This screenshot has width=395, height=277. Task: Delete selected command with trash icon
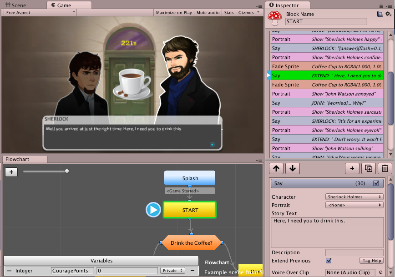[385, 168]
